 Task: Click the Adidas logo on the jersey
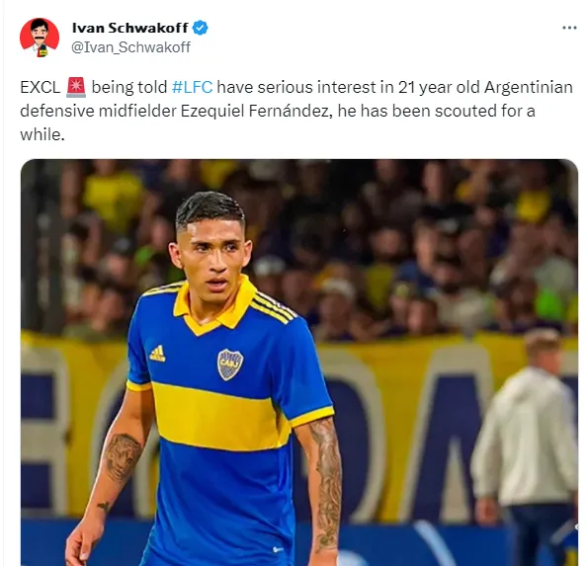pos(157,354)
